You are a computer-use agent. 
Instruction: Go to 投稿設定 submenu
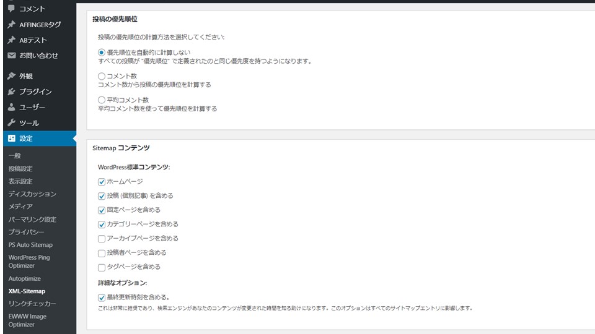[x=20, y=168]
